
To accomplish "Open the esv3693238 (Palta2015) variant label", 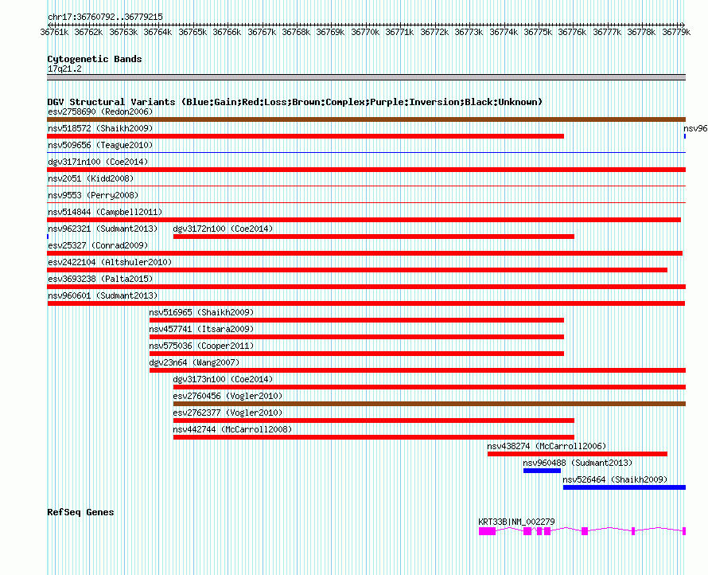I will point(102,279).
